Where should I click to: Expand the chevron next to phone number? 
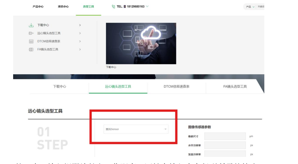tap(147, 6)
